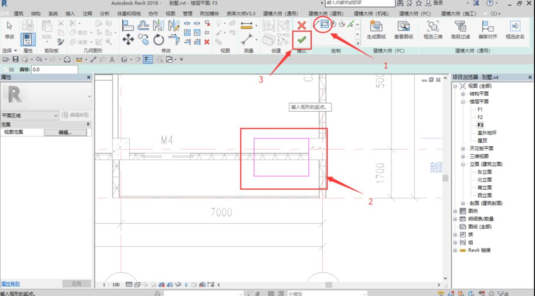Click the green checkmark Finish Edit Mode icon
Image resolution: width=535 pixels, height=296 pixels.
(301, 40)
